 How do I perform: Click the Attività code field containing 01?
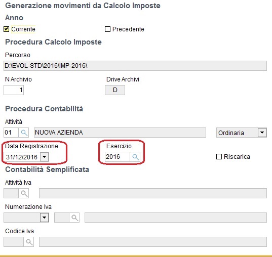[x=11, y=133]
